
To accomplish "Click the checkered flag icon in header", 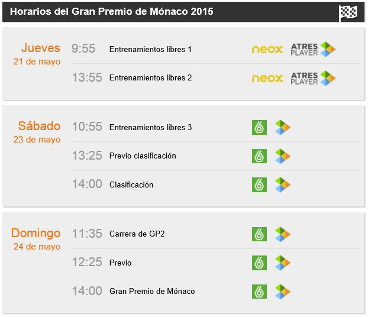I will click(x=348, y=13).
